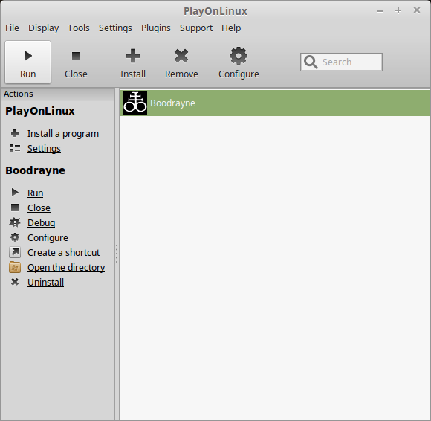The width and height of the screenshot is (431, 421).
Task: Click the sidebar splitter handle dots
Action: pos(117,254)
